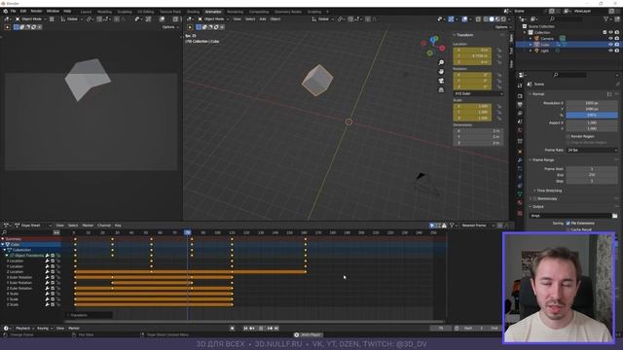The image size is (623, 350).
Task: Jump to the last frame button
Action: point(276,329)
